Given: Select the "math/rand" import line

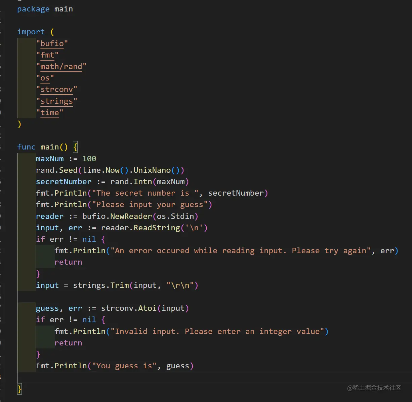Looking at the screenshot, I should (x=61, y=67).
